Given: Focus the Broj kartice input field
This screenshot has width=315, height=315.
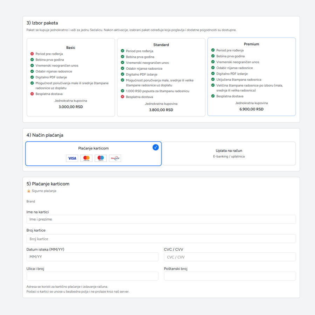Looking at the screenshot, I should pyautogui.click(x=161, y=239).
